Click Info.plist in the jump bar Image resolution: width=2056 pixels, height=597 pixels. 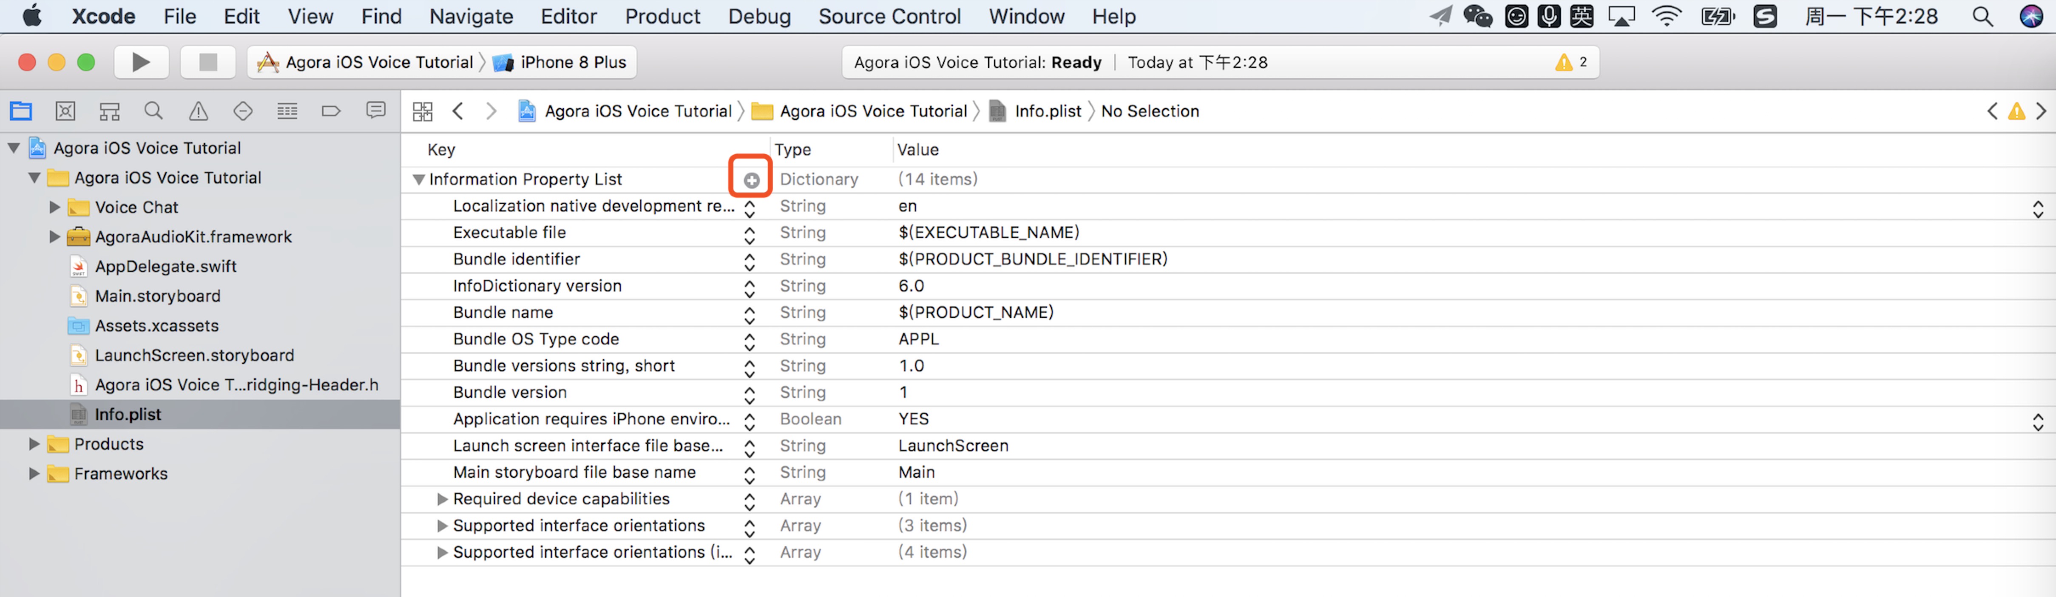1035,111
